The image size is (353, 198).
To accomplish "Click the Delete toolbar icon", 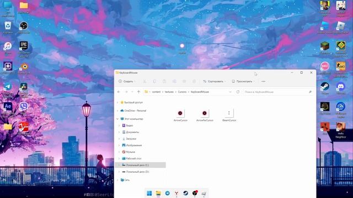I will tap(194, 81).
